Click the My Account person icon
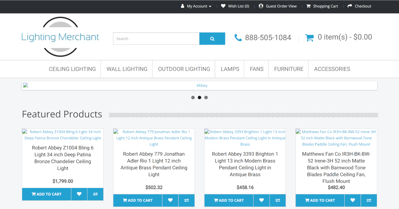399x209 pixels. pos(183,6)
